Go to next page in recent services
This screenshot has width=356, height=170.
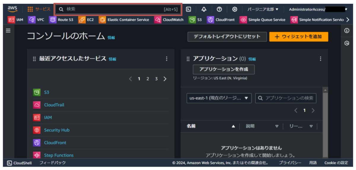pos(165,79)
